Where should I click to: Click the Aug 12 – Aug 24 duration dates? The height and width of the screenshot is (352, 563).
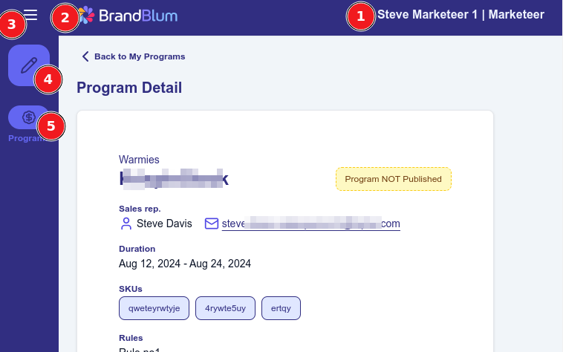coord(185,264)
